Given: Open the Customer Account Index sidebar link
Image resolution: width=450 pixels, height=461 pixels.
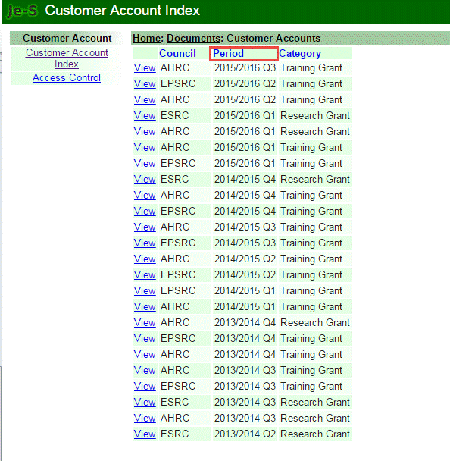Looking at the screenshot, I should (67, 58).
